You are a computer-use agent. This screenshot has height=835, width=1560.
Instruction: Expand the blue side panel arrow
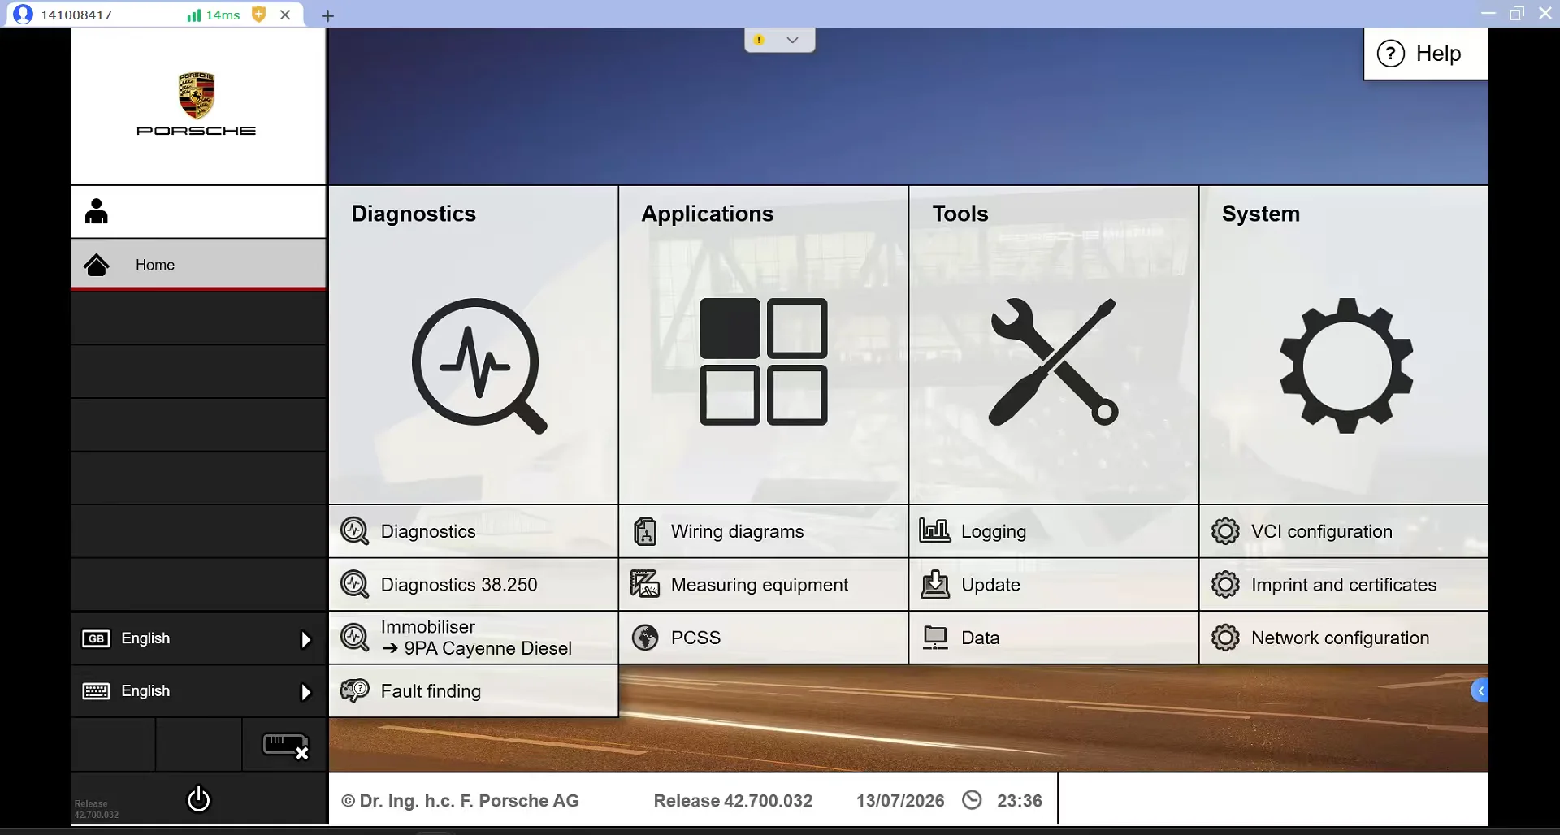click(1480, 690)
